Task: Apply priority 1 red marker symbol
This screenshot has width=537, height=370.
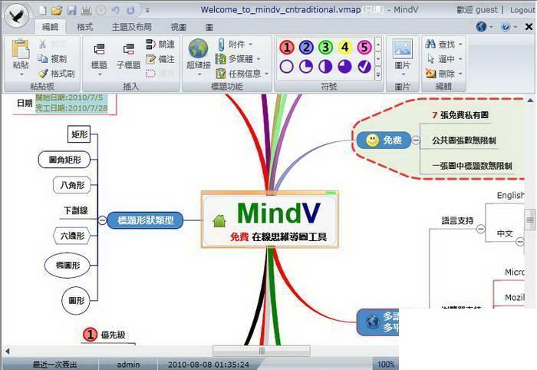Action: click(x=287, y=47)
